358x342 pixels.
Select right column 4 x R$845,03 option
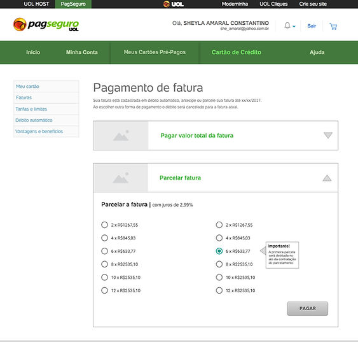click(x=219, y=238)
